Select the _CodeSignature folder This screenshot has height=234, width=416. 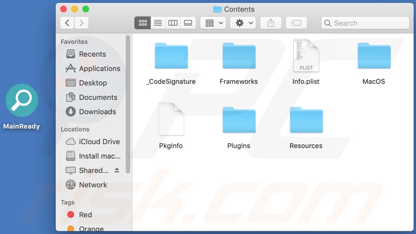click(171, 56)
